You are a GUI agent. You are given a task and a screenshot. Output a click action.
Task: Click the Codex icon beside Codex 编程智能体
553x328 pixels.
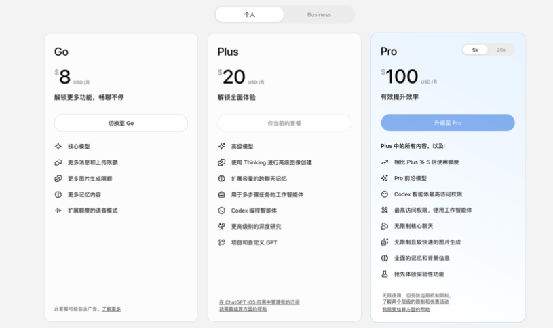click(x=221, y=211)
